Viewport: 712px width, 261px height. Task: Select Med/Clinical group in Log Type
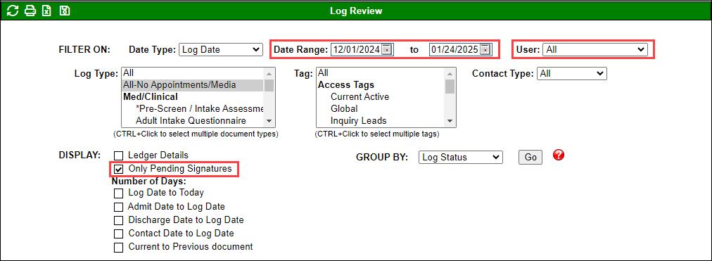pos(193,96)
